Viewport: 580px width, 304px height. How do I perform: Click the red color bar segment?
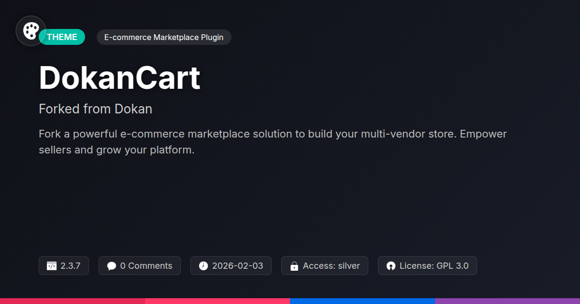[72, 301]
